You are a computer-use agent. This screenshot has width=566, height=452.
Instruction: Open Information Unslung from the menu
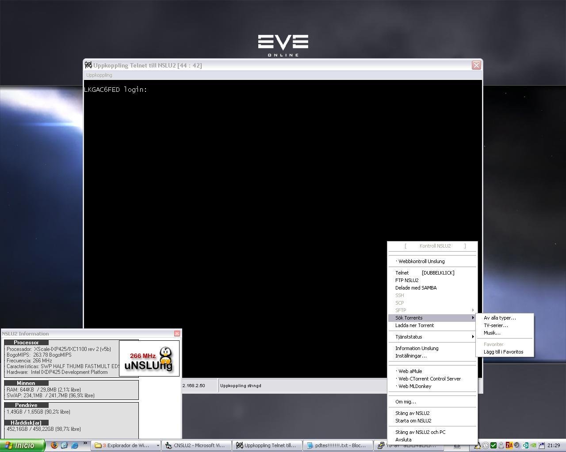coord(432,348)
